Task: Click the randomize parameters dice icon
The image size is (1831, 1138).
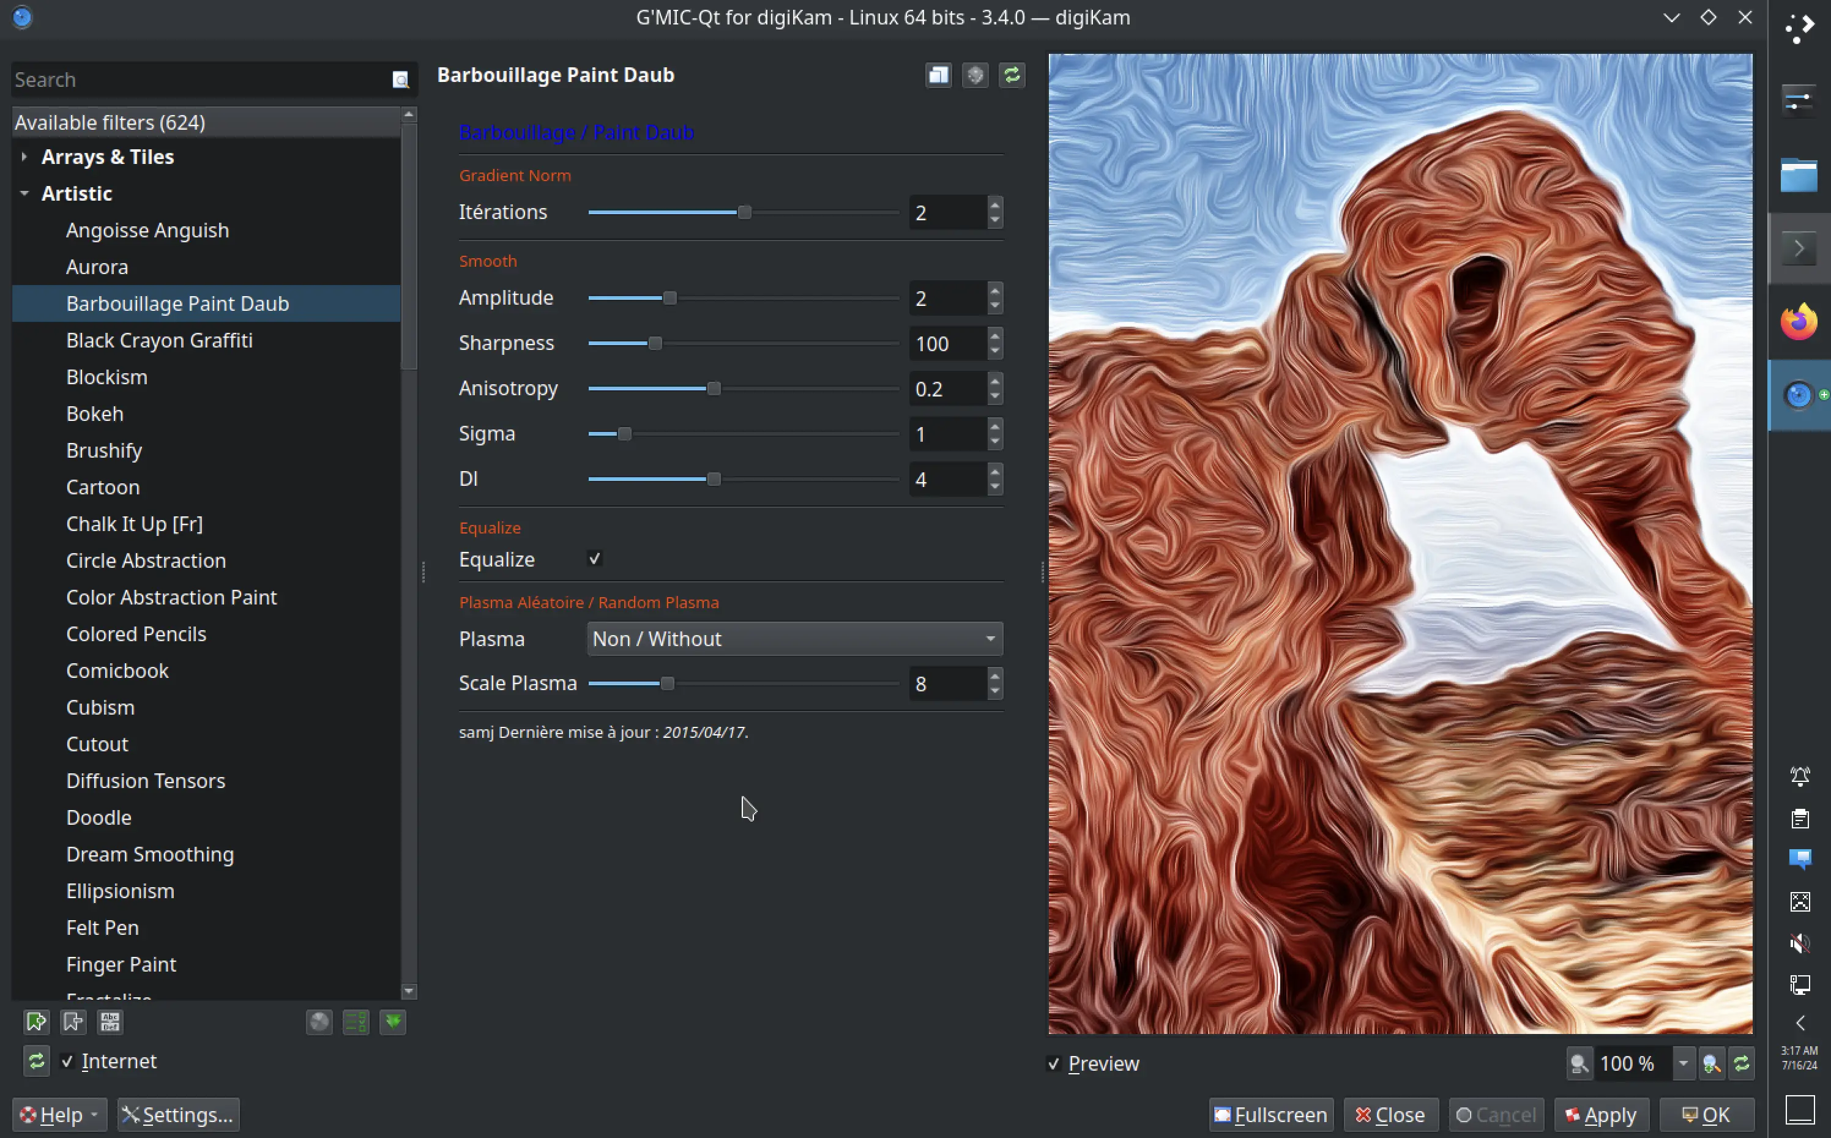Action: pyautogui.click(x=975, y=75)
